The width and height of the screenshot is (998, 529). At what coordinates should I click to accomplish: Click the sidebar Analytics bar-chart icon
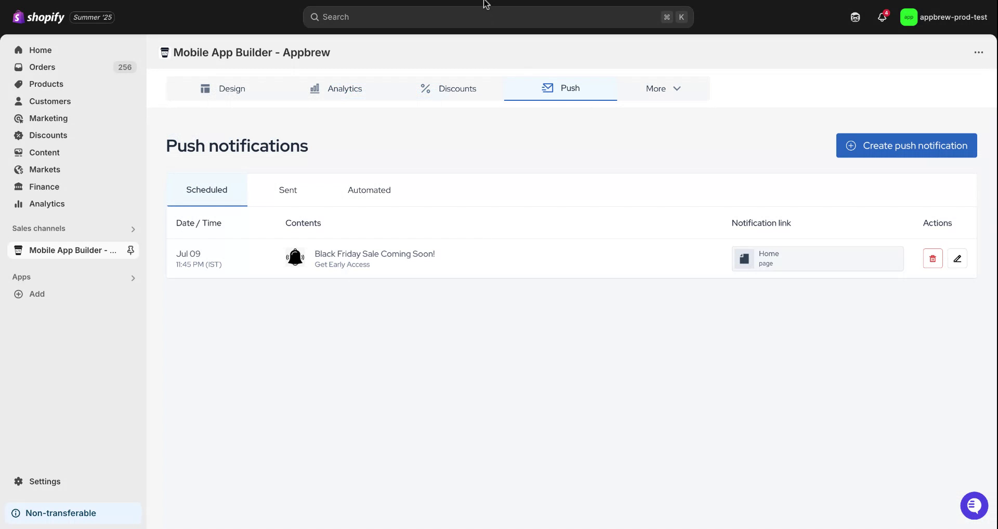click(x=19, y=204)
